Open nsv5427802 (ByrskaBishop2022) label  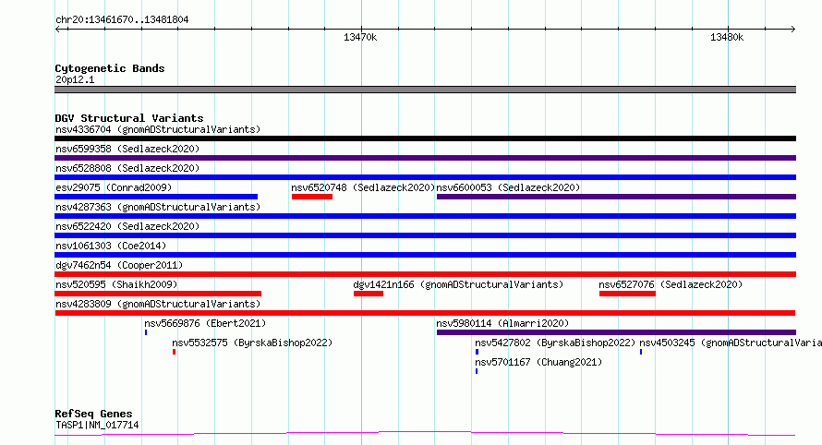click(555, 343)
